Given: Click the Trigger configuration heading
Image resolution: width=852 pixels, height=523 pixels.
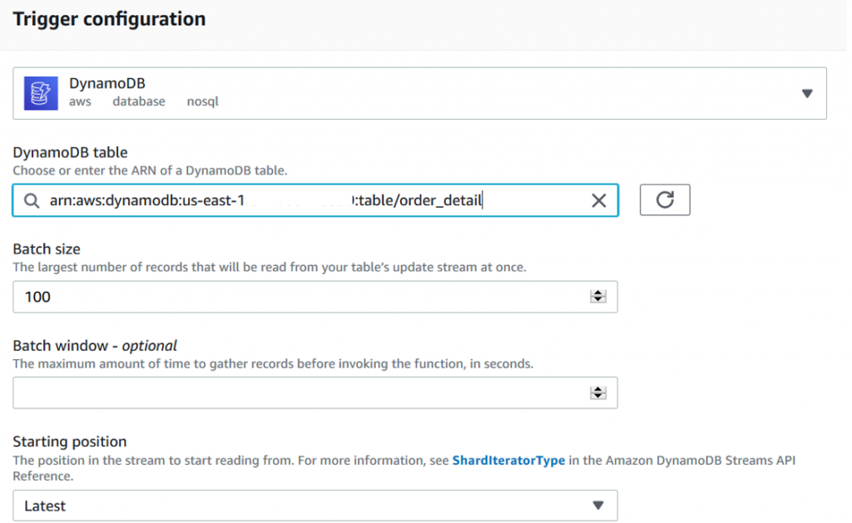Looking at the screenshot, I should (109, 18).
